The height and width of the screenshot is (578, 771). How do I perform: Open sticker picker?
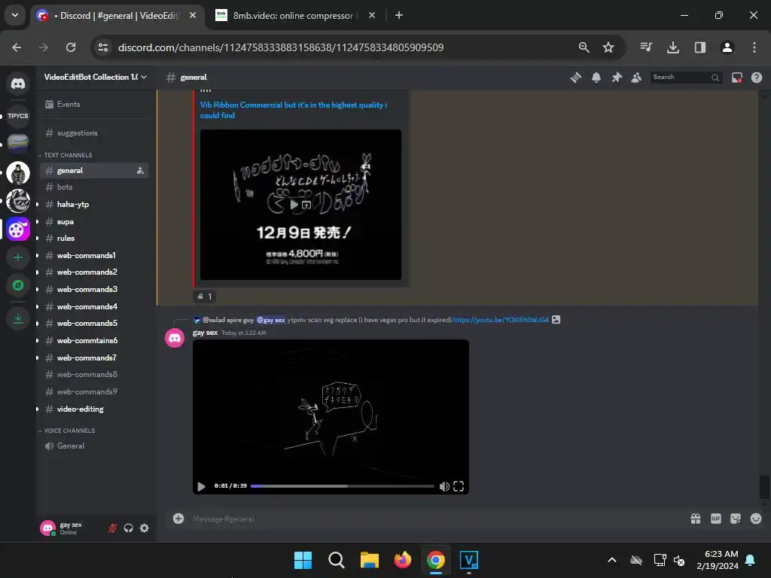pos(736,519)
